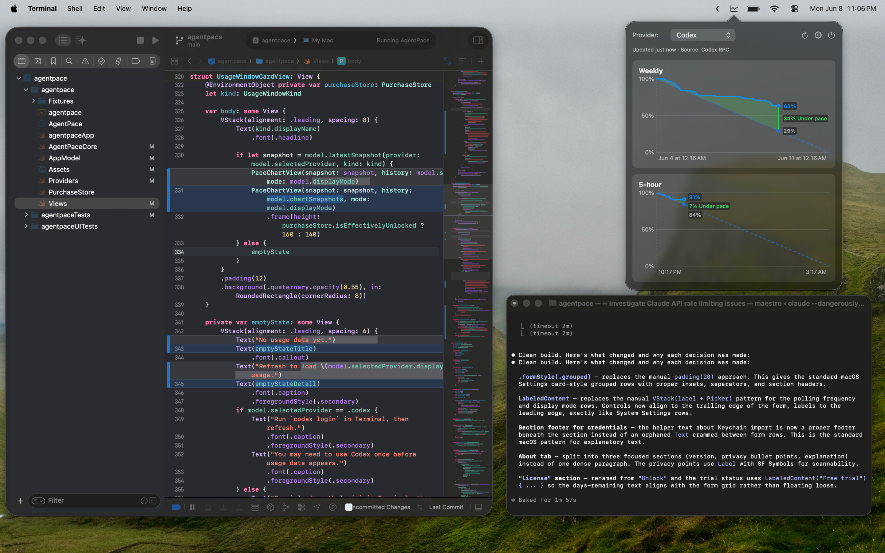Refresh usage data in the Provider popover

(x=804, y=35)
